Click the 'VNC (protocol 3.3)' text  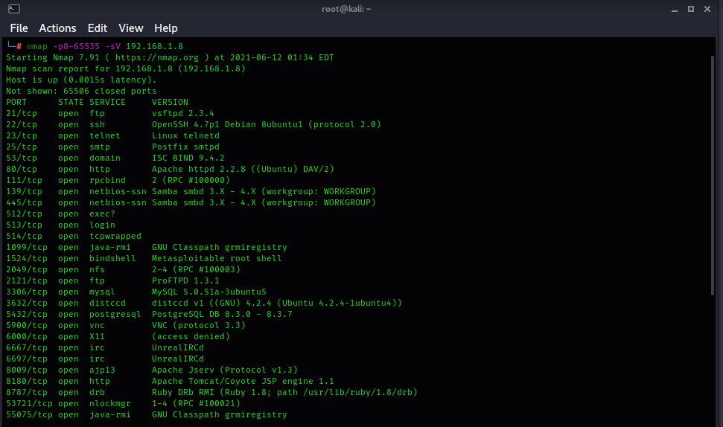point(198,325)
